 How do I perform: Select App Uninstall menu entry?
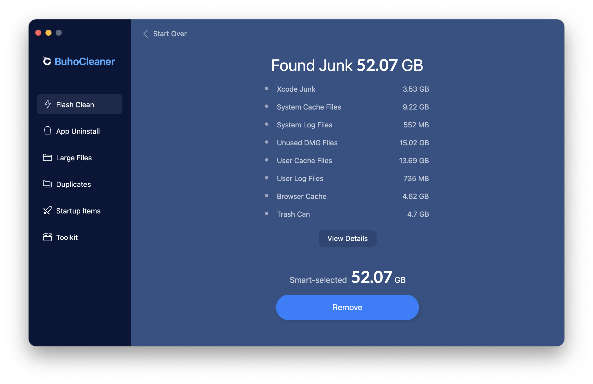[x=77, y=131]
